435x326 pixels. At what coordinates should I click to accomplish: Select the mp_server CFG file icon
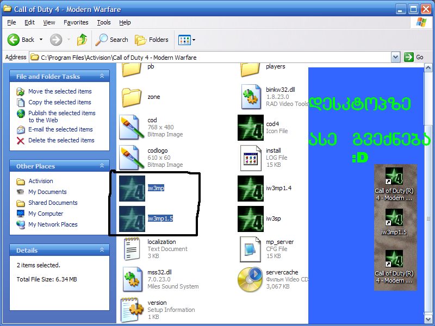(x=251, y=249)
